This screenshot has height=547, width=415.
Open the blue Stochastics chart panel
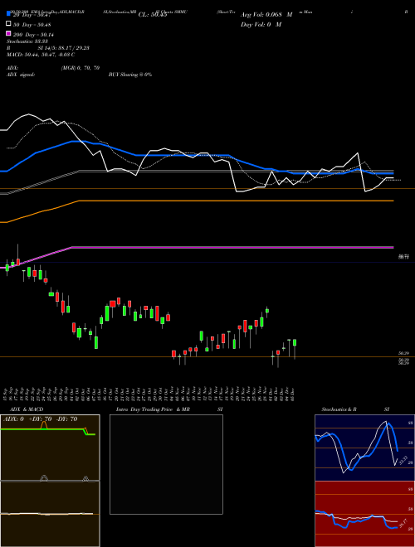pyautogui.click(x=364, y=448)
